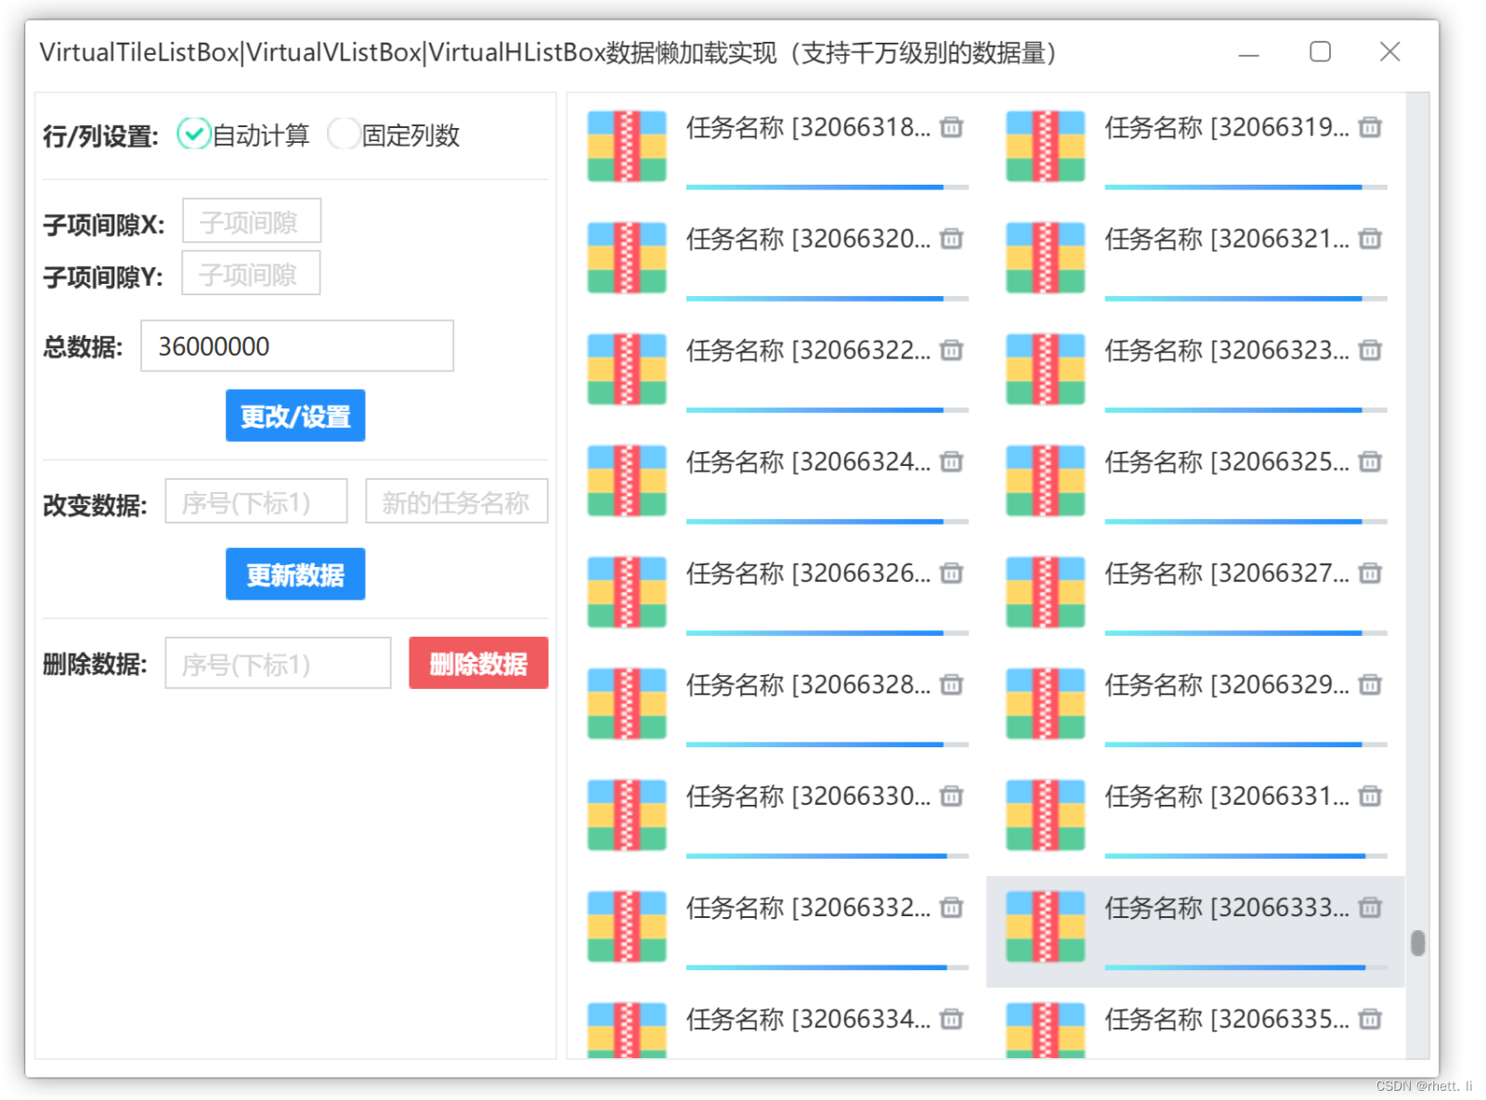
Task: Click archive icon of task 32066318
Action: [x=627, y=146]
